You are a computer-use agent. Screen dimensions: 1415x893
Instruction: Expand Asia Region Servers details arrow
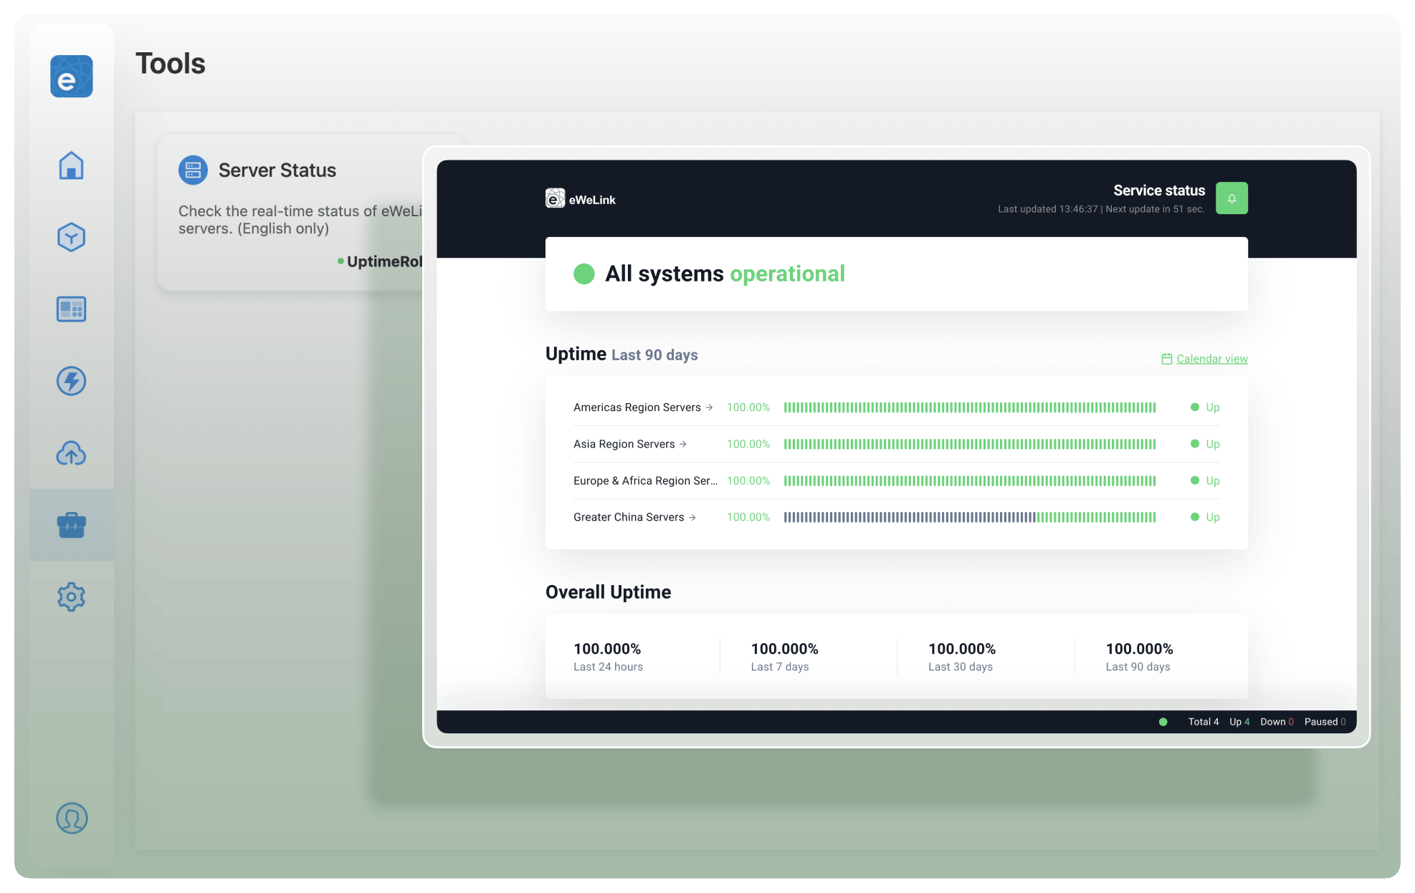pyautogui.click(x=683, y=444)
